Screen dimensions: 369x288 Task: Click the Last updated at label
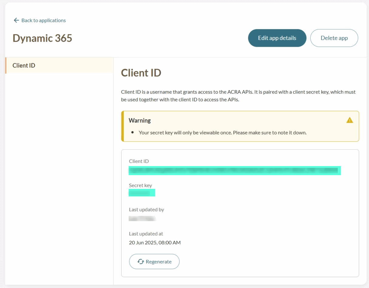pyautogui.click(x=146, y=234)
